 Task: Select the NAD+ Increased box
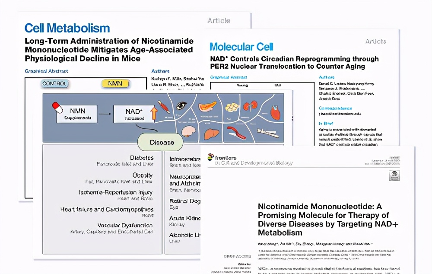click(x=134, y=114)
